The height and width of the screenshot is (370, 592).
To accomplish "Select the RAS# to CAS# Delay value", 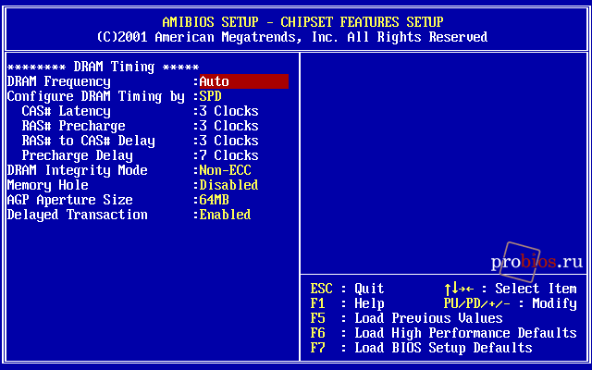I will click(x=228, y=141).
